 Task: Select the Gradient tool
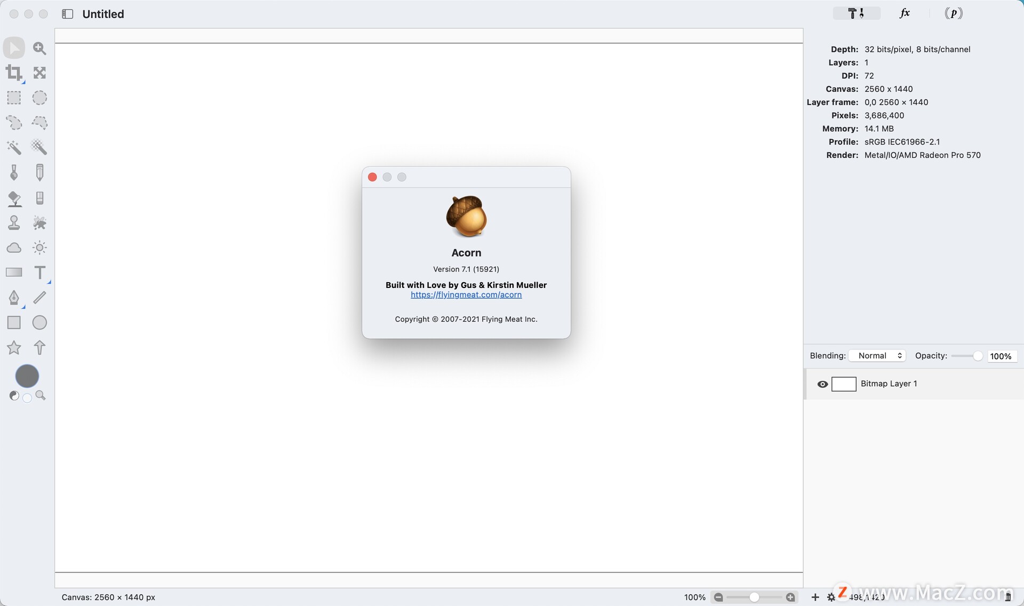click(x=14, y=272)
